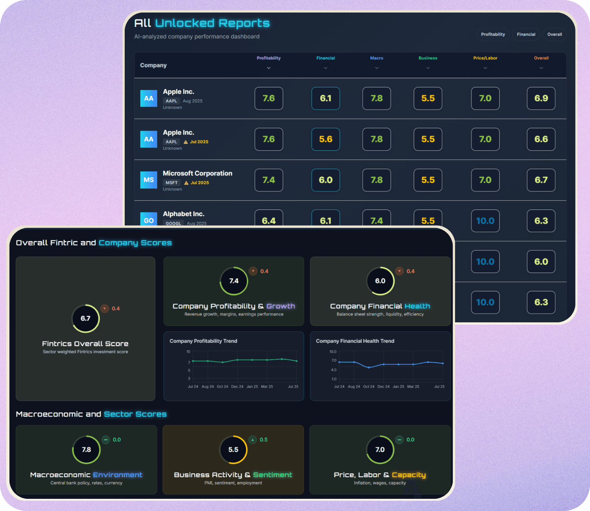
Task: Click the 7.8 macroeconomic score gauge
Action: tap(87, 450)
